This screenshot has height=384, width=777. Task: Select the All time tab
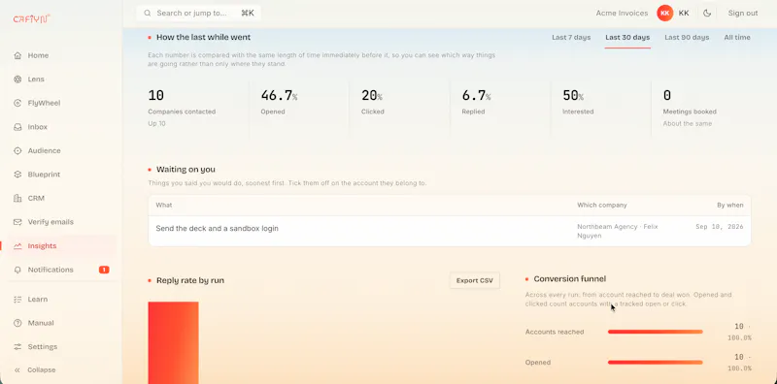tap(737, 38)
